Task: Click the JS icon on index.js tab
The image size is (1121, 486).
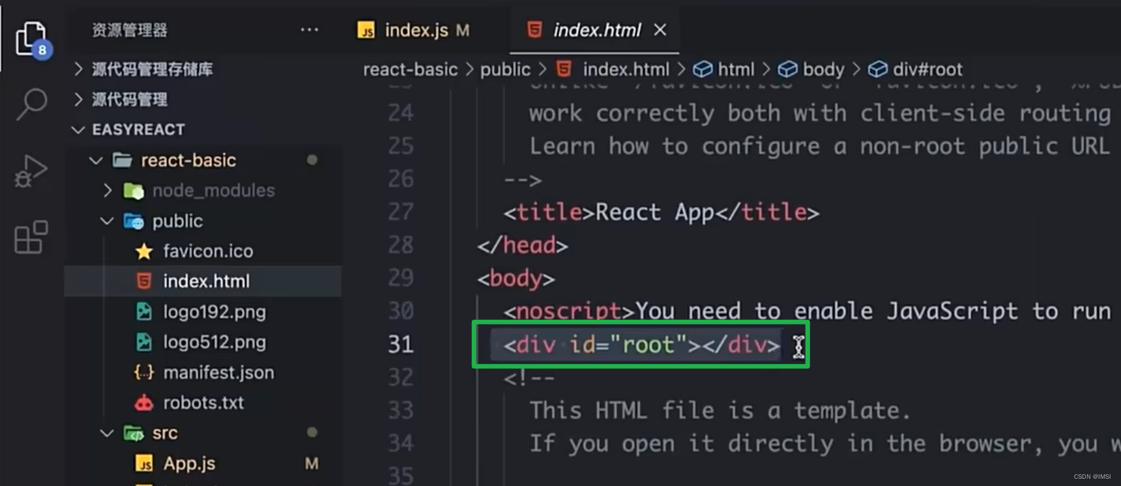Action: [x=366, y=30]
